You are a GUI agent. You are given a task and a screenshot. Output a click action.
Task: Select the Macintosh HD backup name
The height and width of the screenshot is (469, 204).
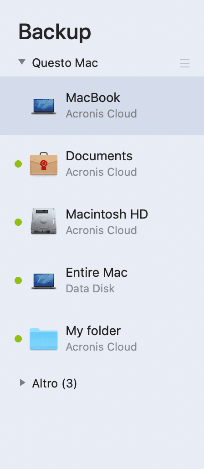(107, 214)
